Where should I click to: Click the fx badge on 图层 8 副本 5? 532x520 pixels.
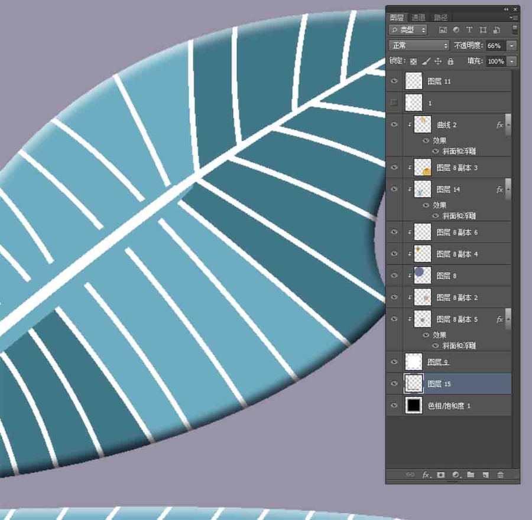tap(499, 319)
